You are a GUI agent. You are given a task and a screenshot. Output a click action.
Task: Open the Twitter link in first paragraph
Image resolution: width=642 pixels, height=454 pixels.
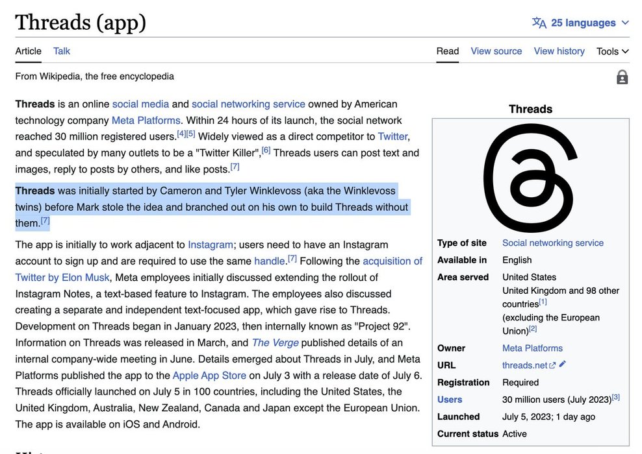click(x=392, y=136)
